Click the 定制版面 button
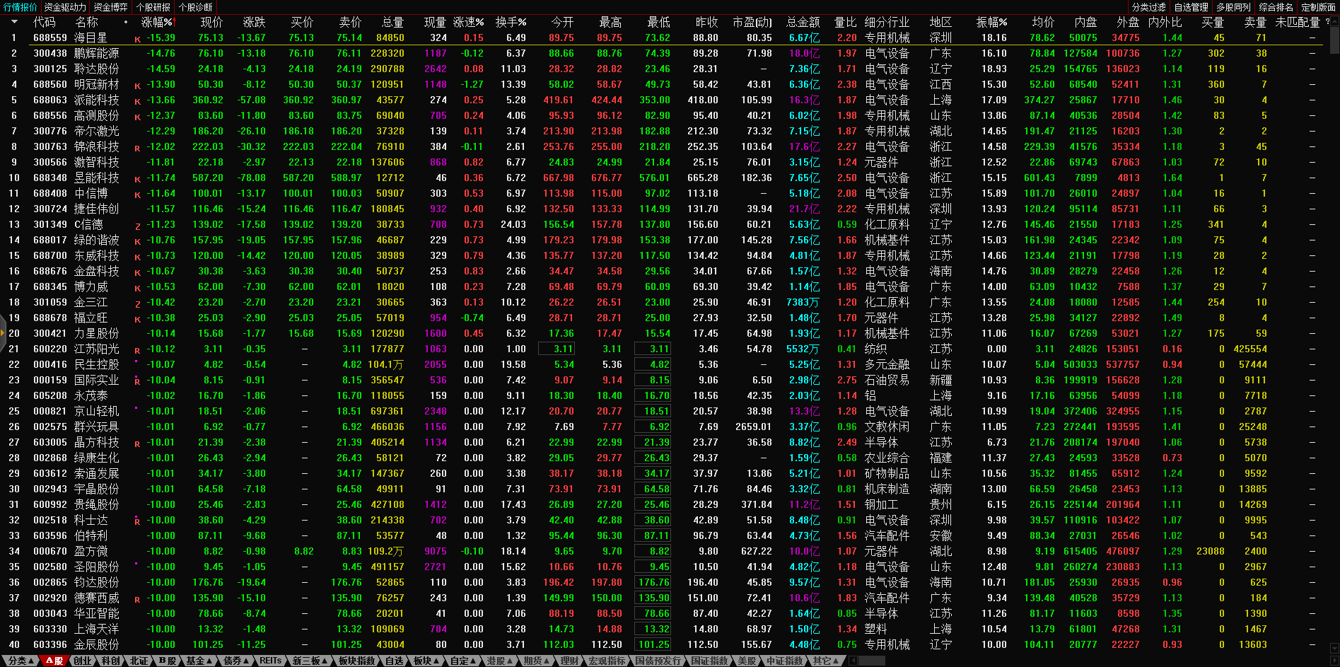Screen dimensions: 1340x667 (x=1318, y=7)
